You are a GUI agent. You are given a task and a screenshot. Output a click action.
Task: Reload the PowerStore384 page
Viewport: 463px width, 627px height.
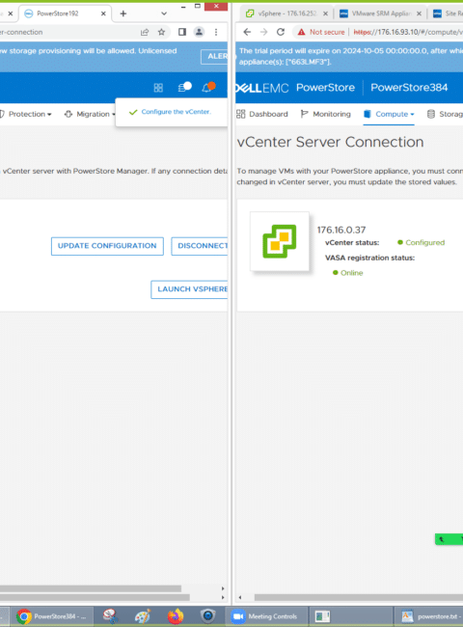pyautogui.click(x=281, y=32)
